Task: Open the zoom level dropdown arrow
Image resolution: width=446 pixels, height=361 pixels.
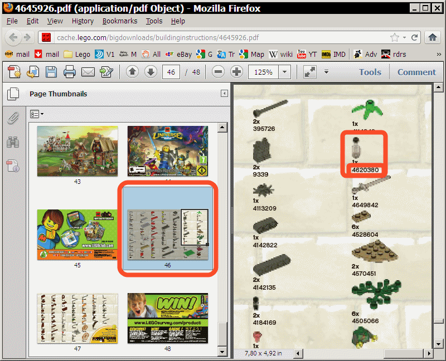Action: 285,72
